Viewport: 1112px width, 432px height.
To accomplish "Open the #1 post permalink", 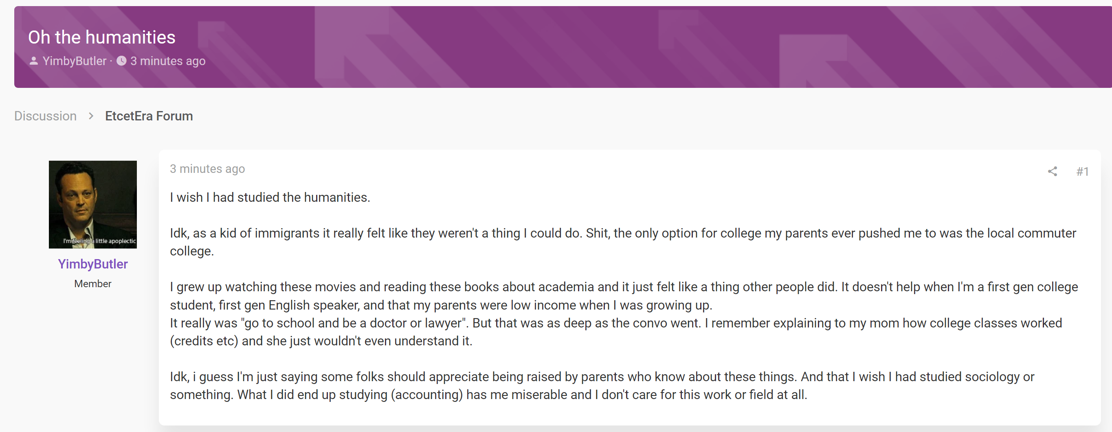I will 1082,171.
